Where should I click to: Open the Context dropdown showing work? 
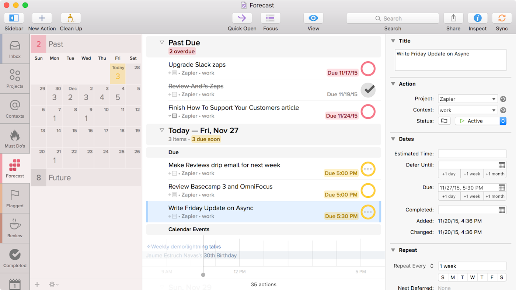468,110
